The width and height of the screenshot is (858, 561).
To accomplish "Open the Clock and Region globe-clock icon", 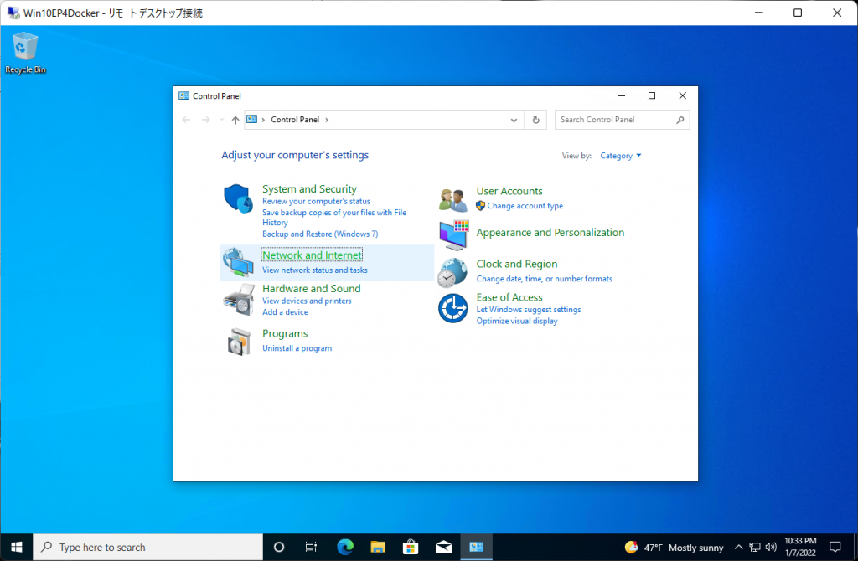I will 452,272.
